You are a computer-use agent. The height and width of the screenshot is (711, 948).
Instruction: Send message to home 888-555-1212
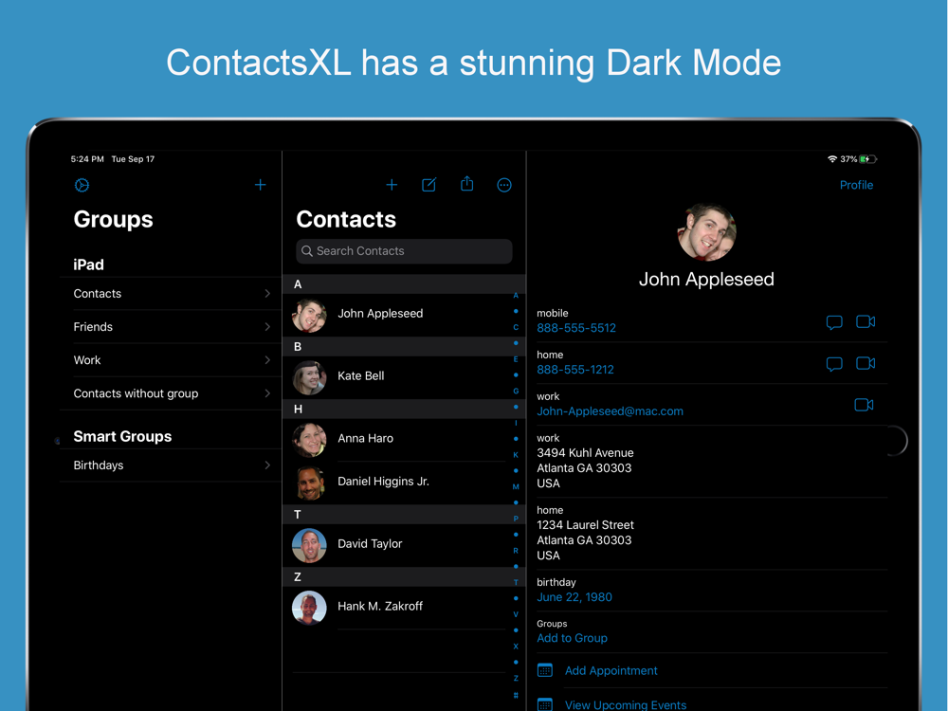[834, 364]
